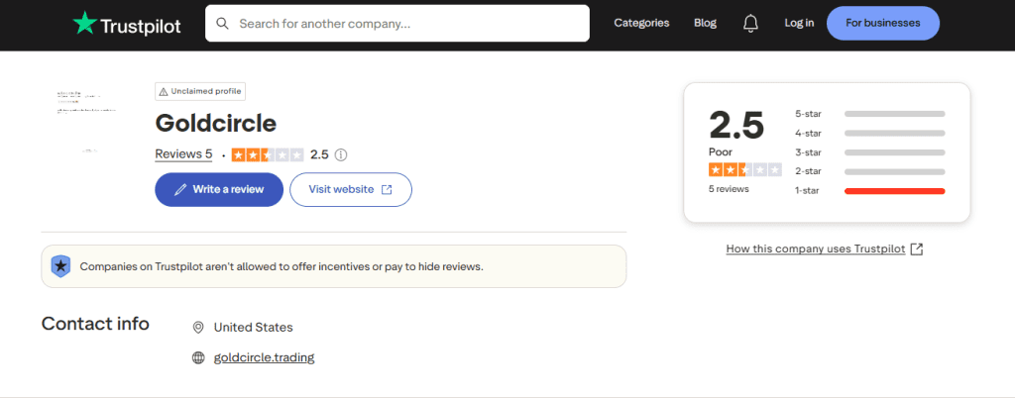Open the Reviews 5 link
Screen dimensions: 1015x398
point(183,154)
